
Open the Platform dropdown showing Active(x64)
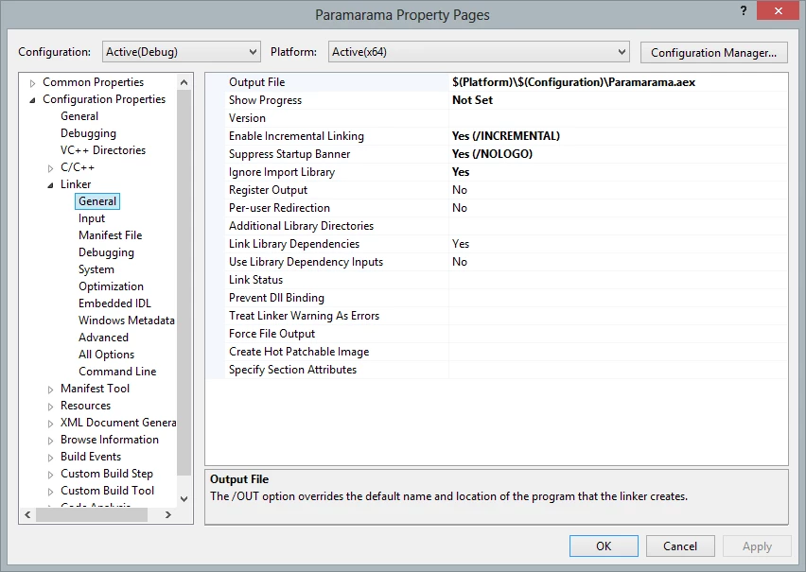[479, 52]
